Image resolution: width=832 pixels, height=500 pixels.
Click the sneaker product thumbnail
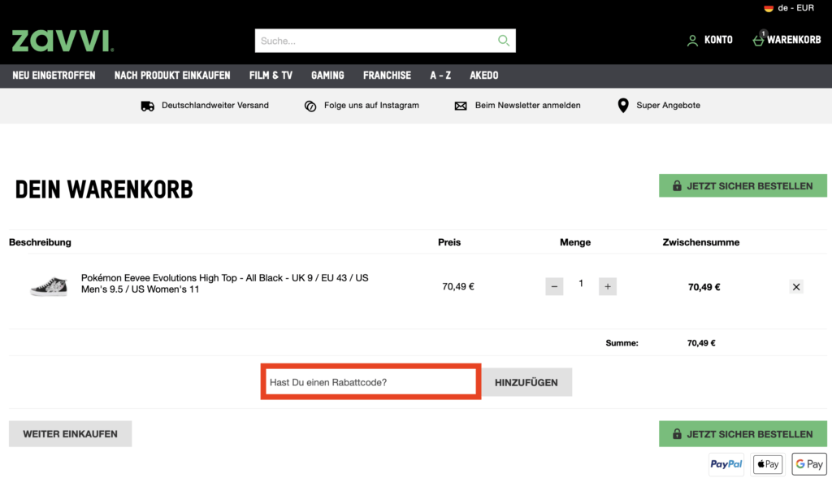pyautogui.click(x=49, y=286)
